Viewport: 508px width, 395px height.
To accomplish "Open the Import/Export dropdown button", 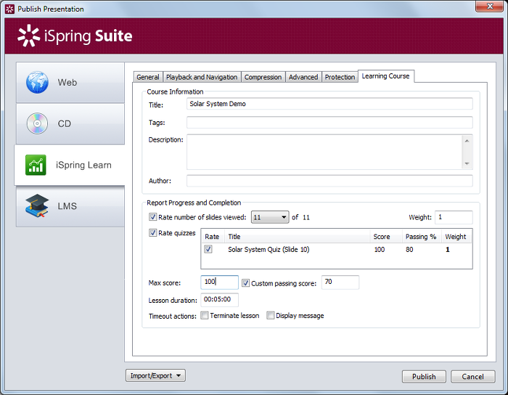I will pos(155,375).
